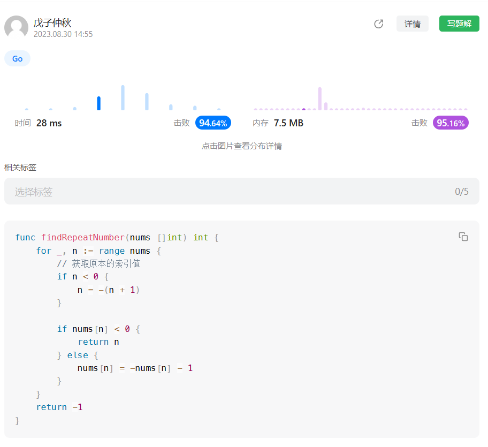Open the profile of user 戊子仲秋
The height and width of the screenshot is (447, 488).
pos(52,23)
